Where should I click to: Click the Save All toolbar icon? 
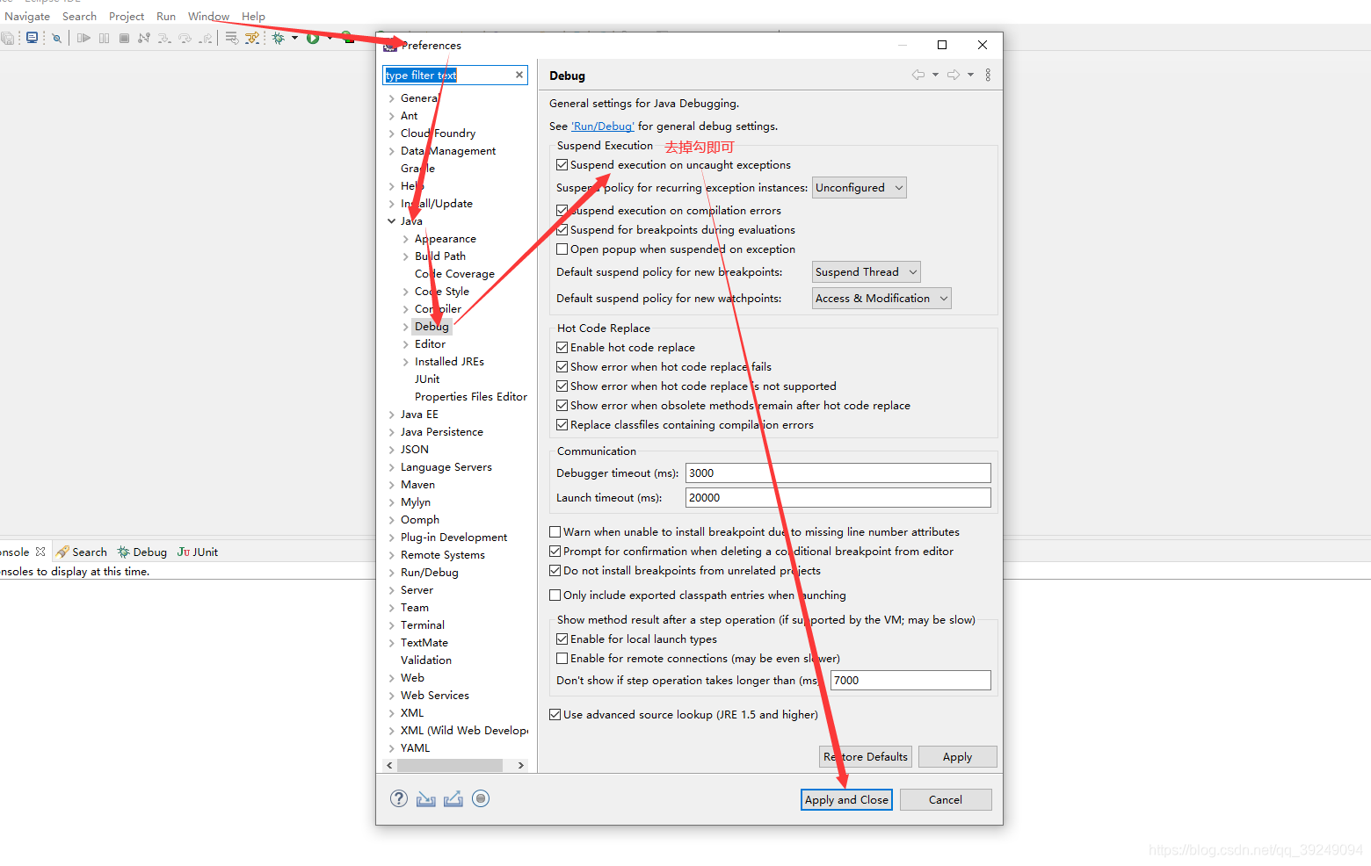point(8,38)
